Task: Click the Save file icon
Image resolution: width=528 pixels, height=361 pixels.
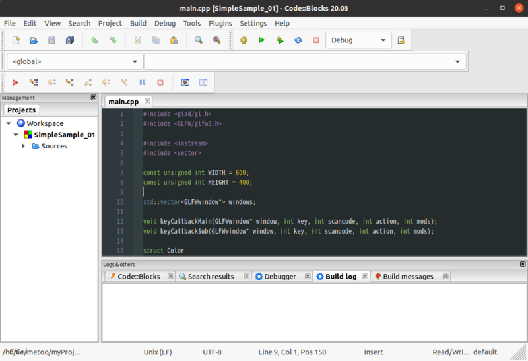Action: click(x=51, y=40)
